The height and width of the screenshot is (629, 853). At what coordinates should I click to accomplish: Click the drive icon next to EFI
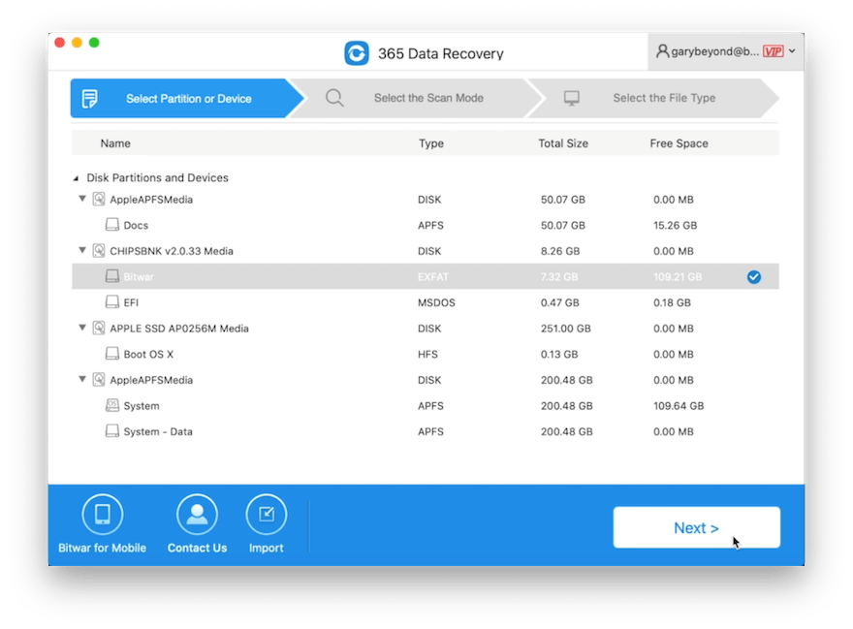tap(112, 301)
